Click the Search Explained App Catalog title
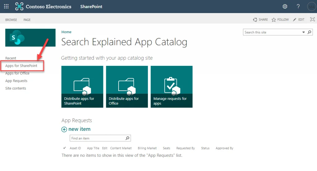Image resolution: width=317 pixels, height=171 pixels. tap(124, 42)
